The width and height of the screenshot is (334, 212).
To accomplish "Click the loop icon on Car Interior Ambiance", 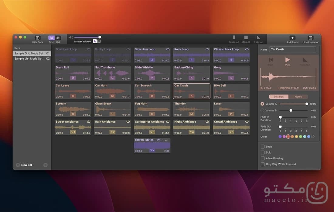I will click(x=168, y=122).
